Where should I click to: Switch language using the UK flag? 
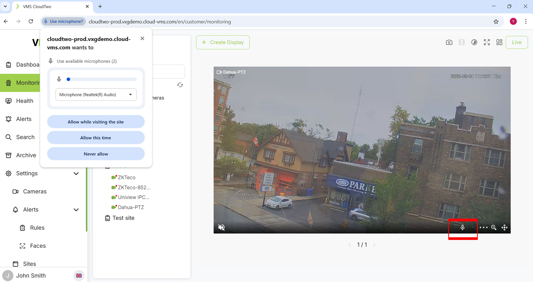[79, 276]
